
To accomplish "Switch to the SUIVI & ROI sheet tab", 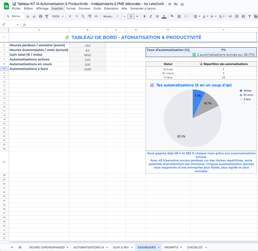I will tap(121, 247).
